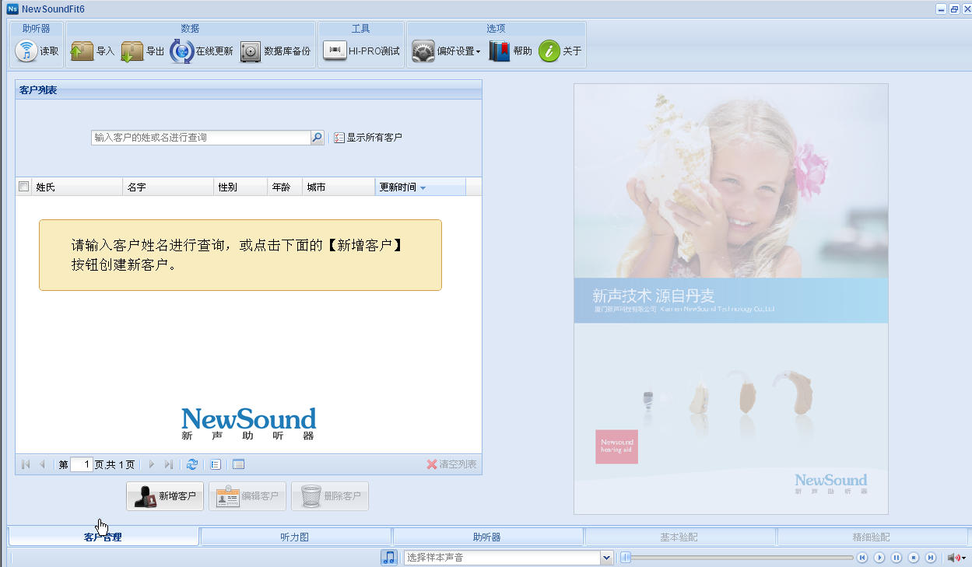Click 编辑客户 edit customer button

click(247, 496)
